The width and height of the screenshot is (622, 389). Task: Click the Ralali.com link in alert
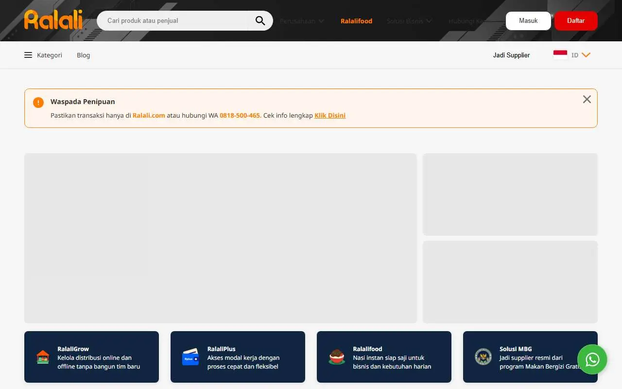pyautogui.click(x=149, y=115)
